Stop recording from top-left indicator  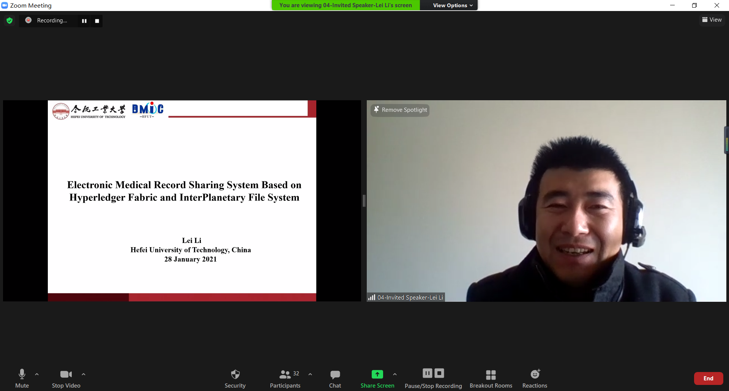tap(97, 21)
